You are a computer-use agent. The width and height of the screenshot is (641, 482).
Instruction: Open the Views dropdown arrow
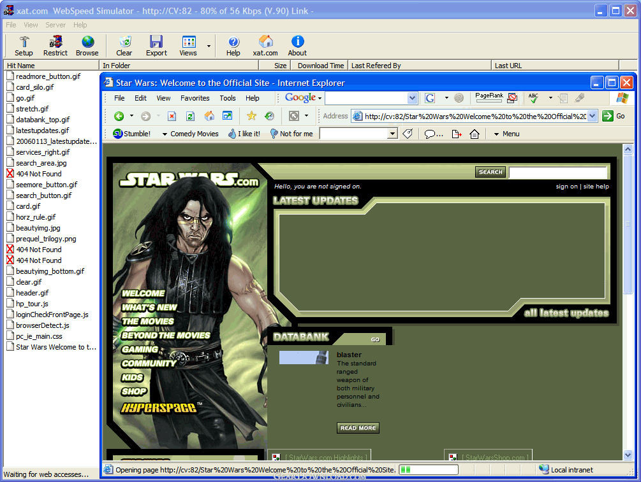click(209, 46)
